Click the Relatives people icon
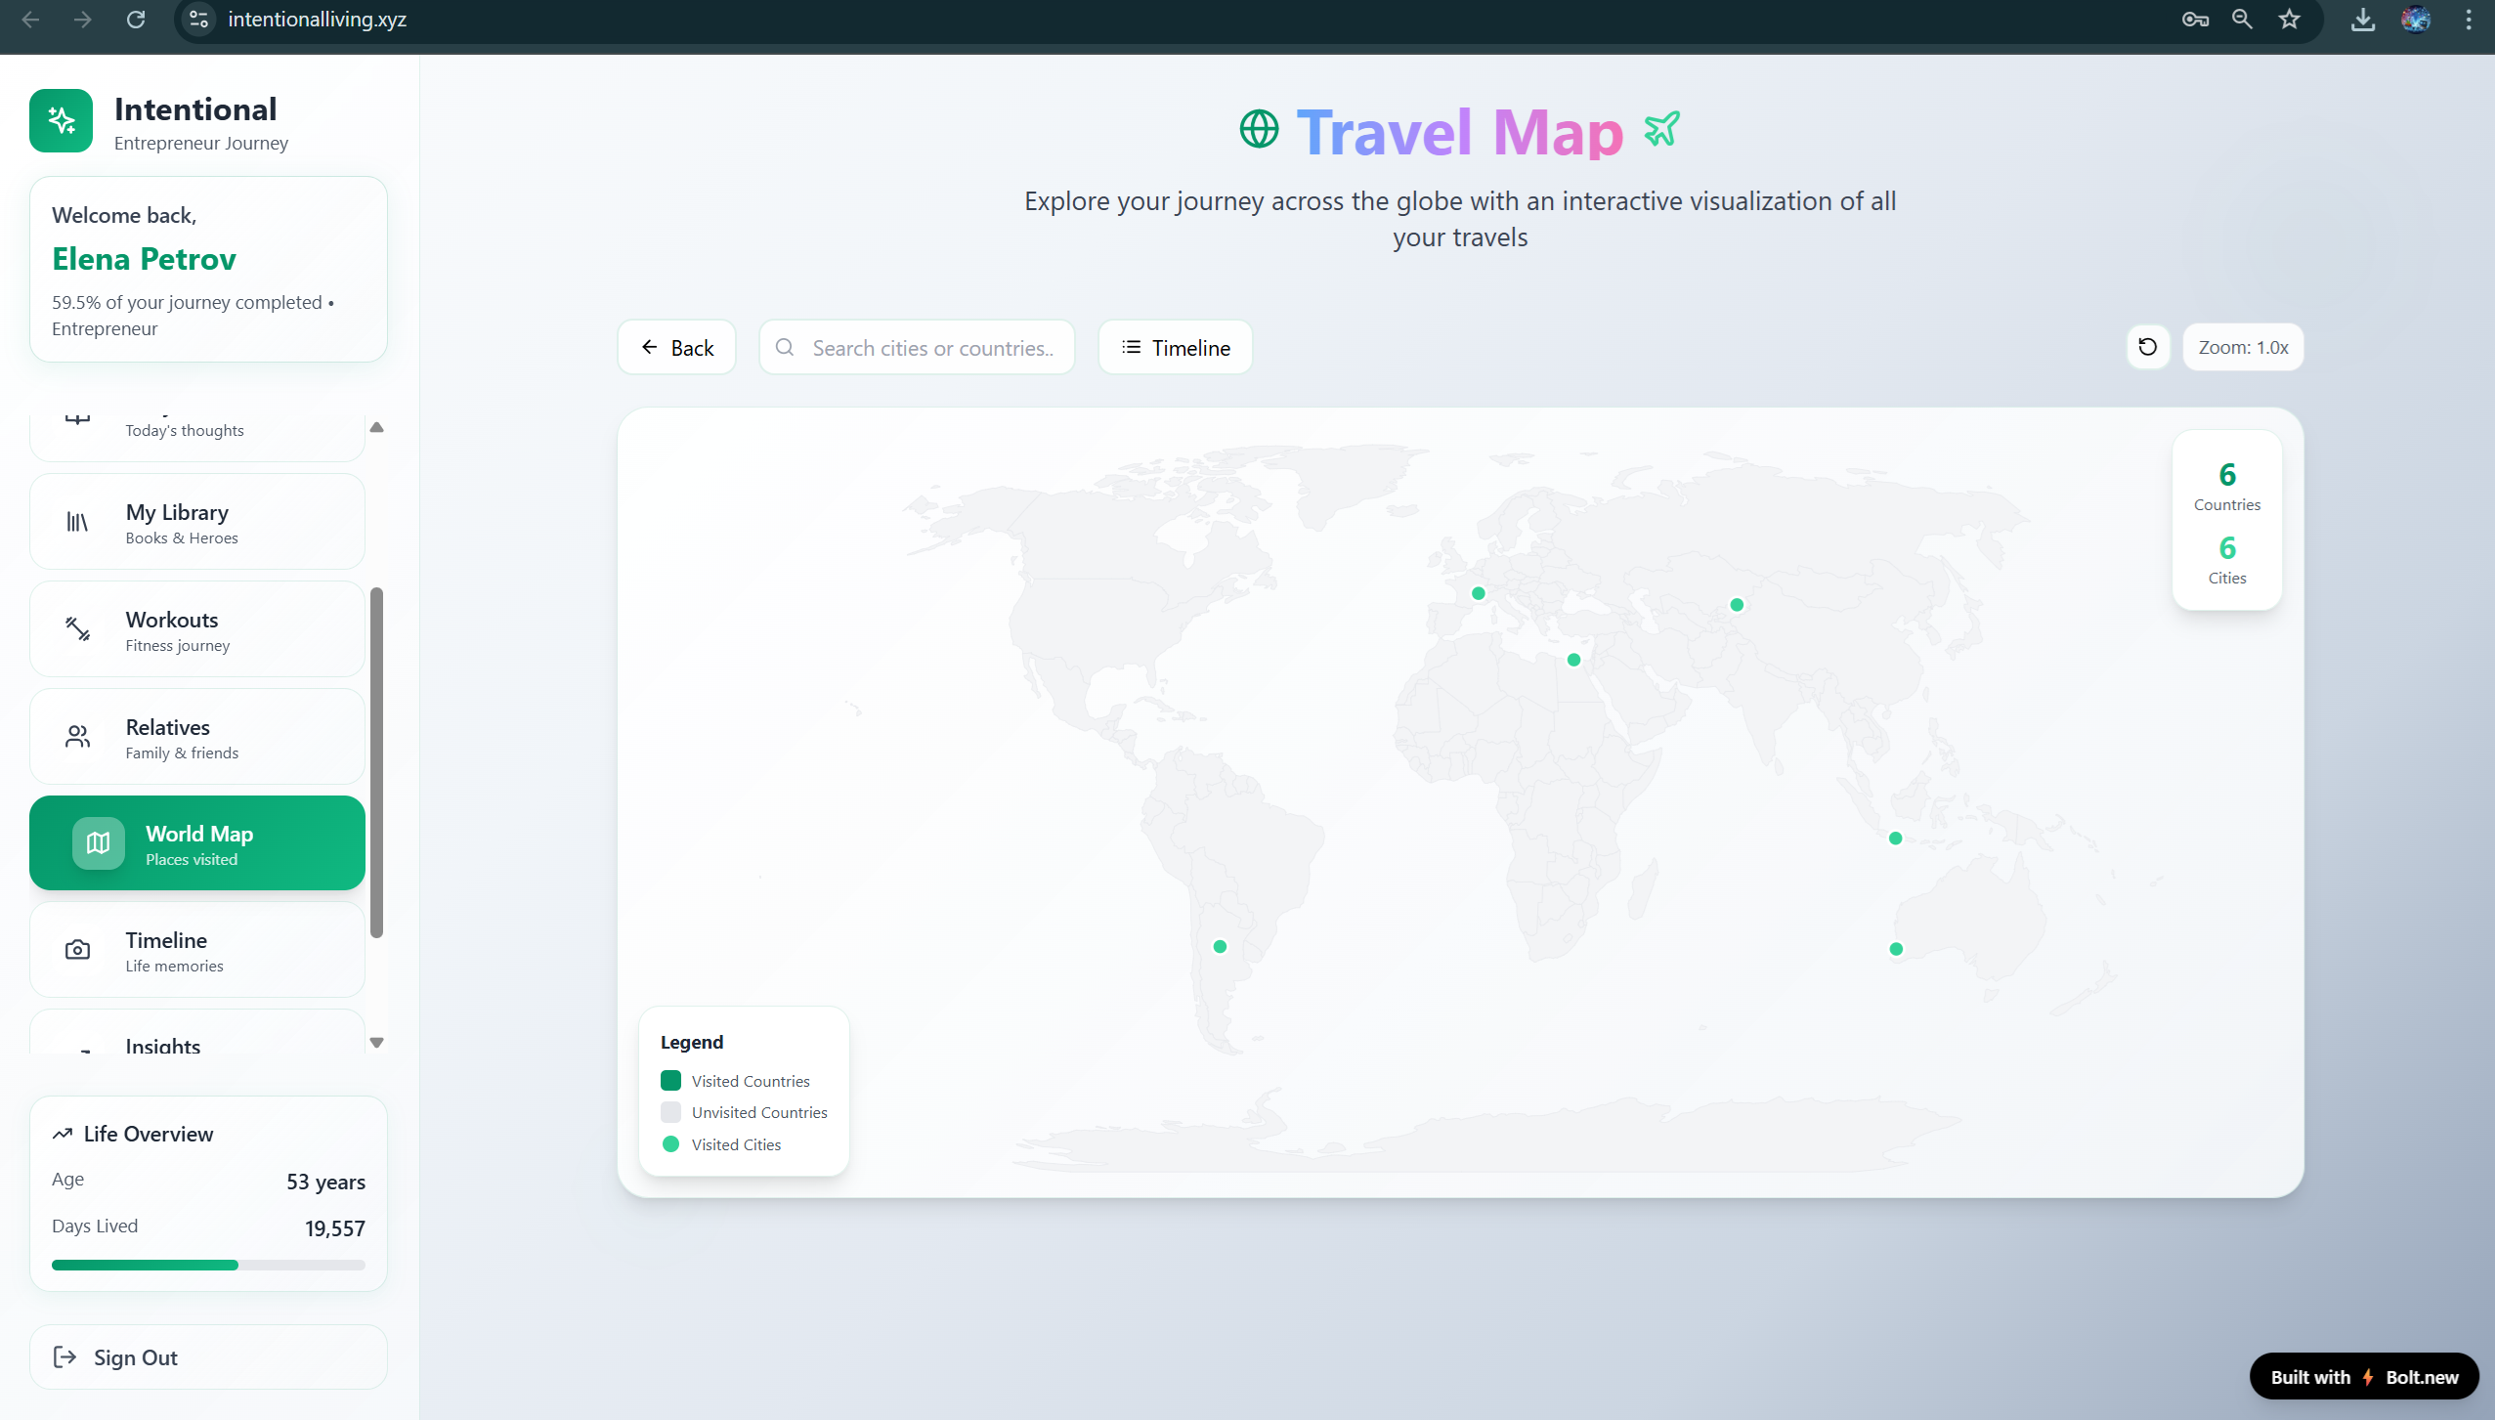The width and height of the screenshot is (2495, 1420). pyautogui.click(x=78, y=737)
